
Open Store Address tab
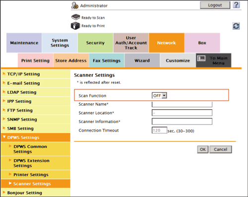pos(71,61)
